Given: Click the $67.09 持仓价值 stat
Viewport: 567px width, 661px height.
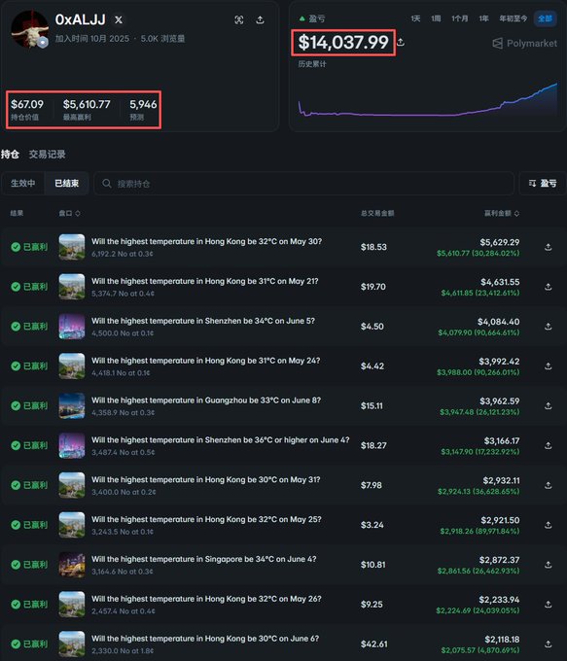Looking at the screenshot, I should tap(27, 109).
